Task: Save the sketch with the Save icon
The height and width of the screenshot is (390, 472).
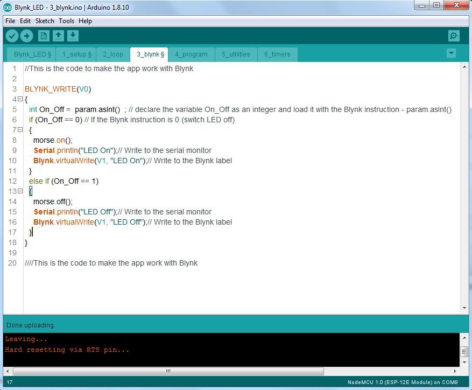Action: click(x=73, y=36)
